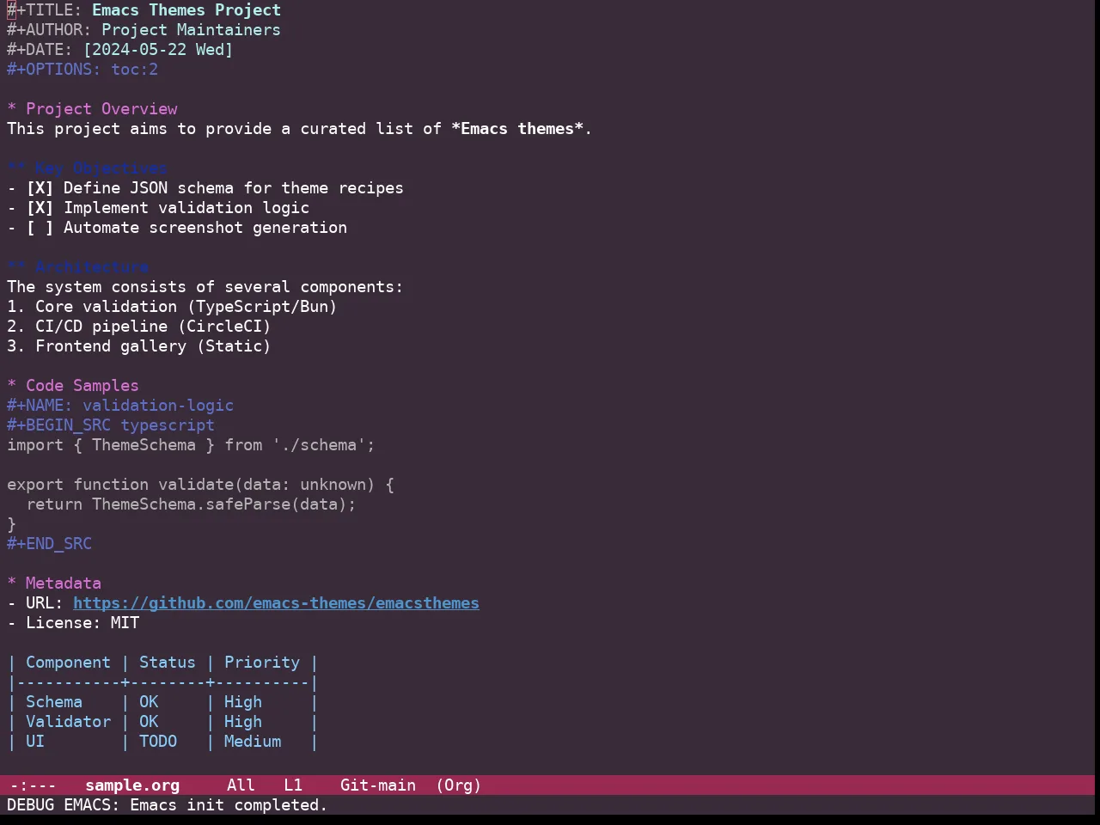Click the '[2024-05-22 Wed]' date stamp
1100x825 pixels.
tap(158, 50)
